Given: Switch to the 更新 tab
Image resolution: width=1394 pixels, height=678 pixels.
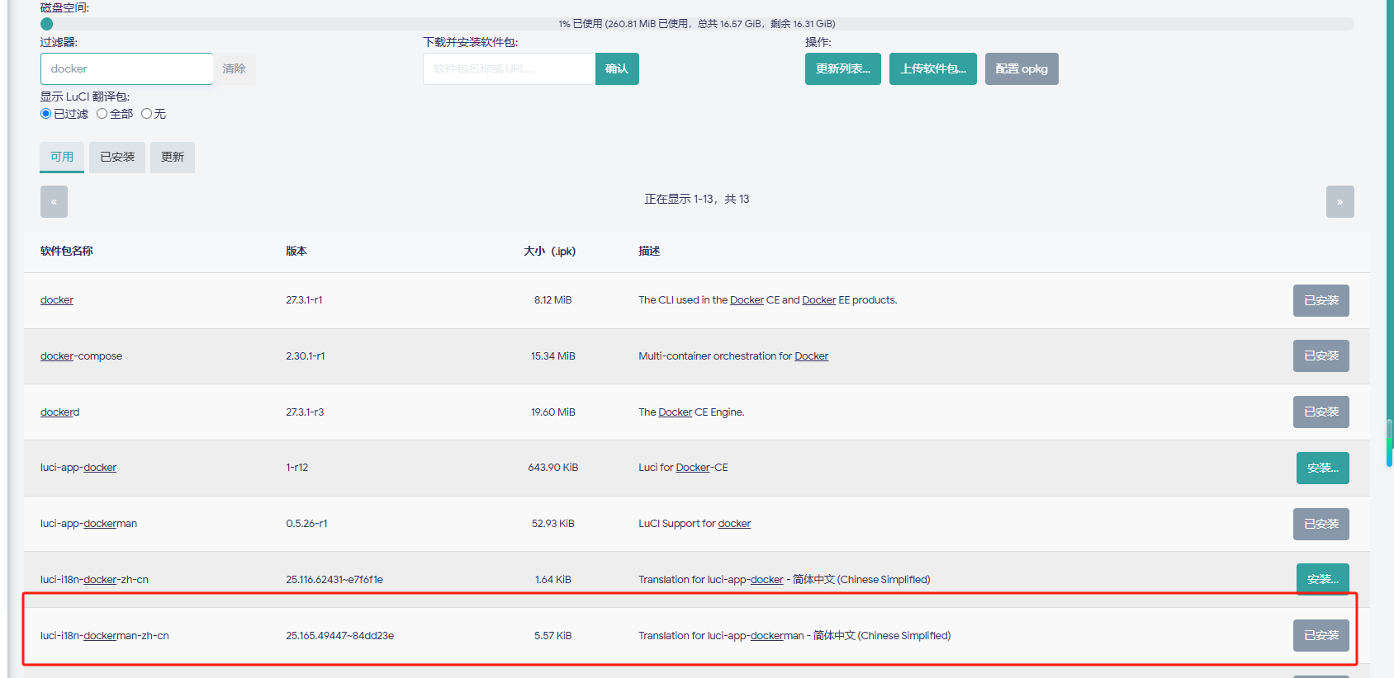Looking at the screenshot, I should [173, 157].
